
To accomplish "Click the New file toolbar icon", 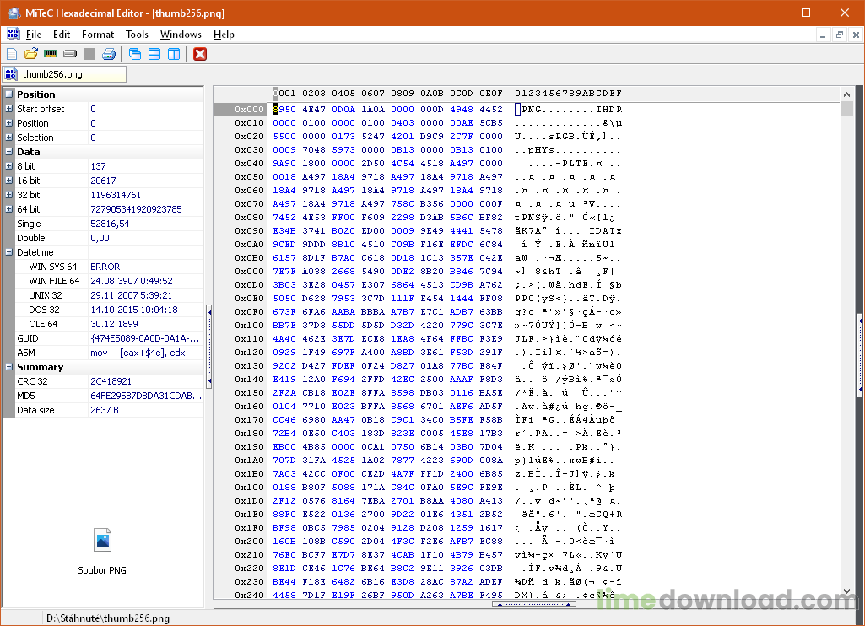I will (x=12, y=54).
